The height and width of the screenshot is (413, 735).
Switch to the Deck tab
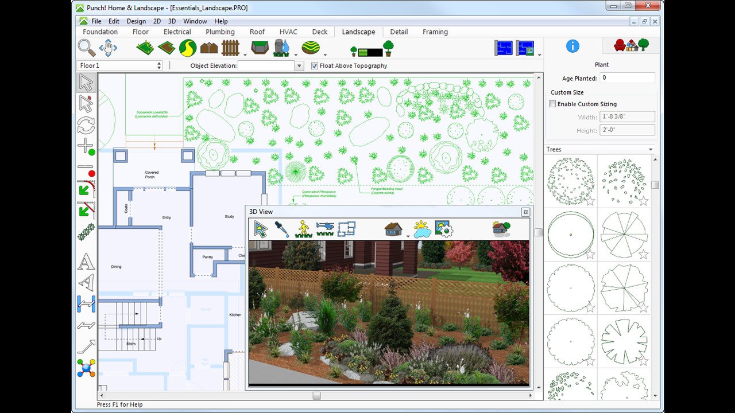[319, 32]
